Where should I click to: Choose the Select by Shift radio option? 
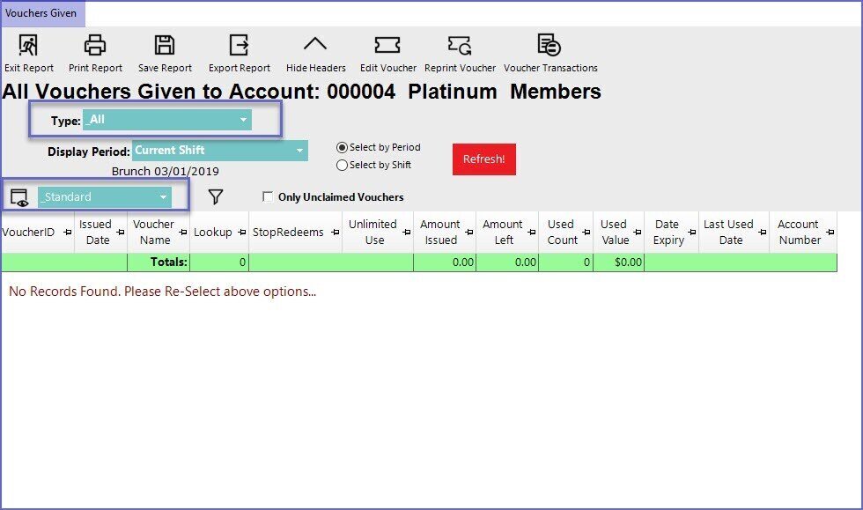click(343, 165)
